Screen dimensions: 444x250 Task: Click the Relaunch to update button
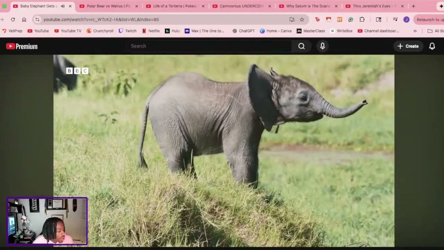point(429,20)
